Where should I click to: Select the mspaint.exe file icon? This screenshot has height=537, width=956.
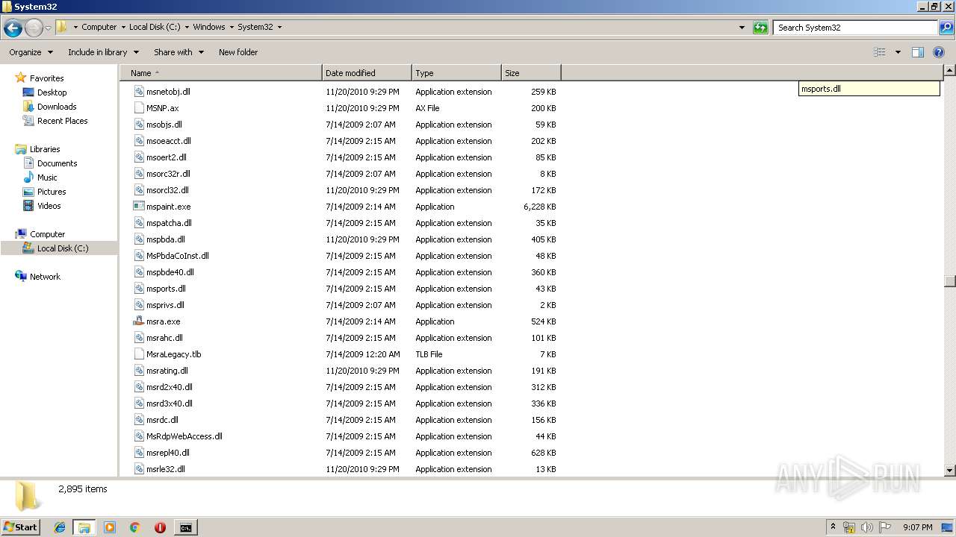tap(138, 207)
